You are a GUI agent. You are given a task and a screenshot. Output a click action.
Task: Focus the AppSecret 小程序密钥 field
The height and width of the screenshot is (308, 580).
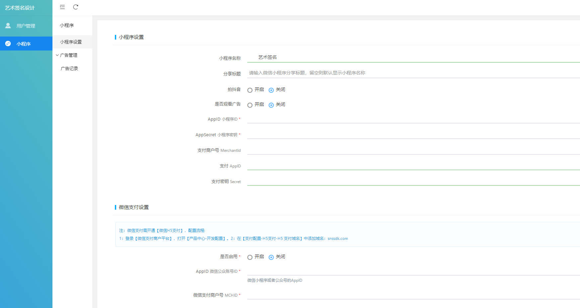point(413,134)
